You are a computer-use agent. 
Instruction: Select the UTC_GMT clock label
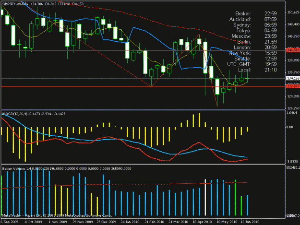click(x=239, y=64)
